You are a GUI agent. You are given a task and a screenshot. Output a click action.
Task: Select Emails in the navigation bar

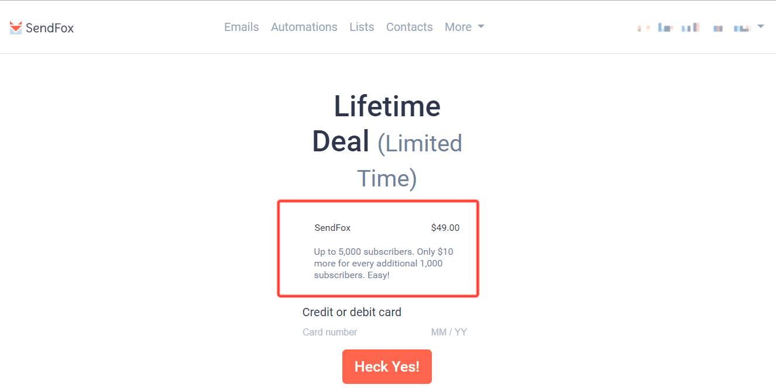point(241,27)
